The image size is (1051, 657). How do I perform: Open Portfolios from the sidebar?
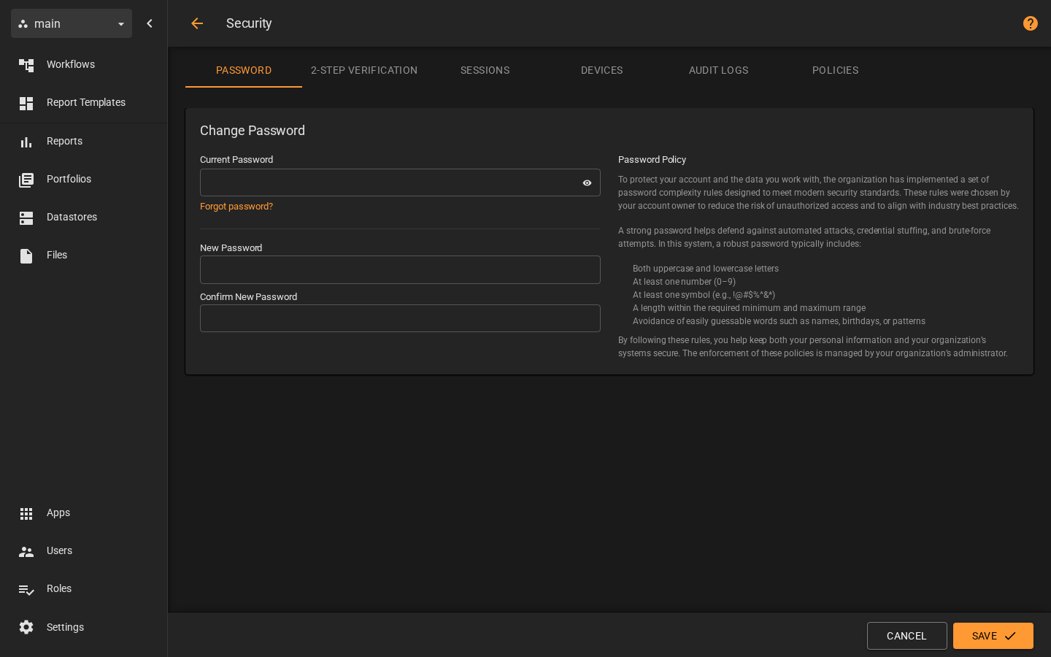[x=83, y=179]
